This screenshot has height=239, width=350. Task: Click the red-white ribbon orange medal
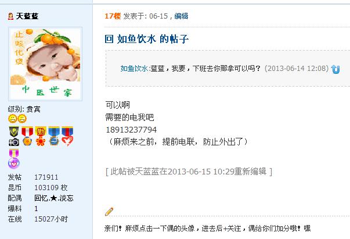coord(27,136)
